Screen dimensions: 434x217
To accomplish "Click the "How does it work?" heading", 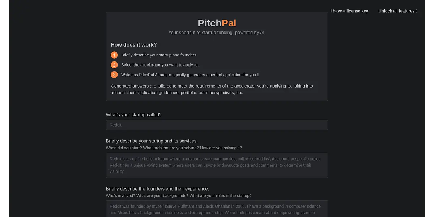I will click(133, 45).
